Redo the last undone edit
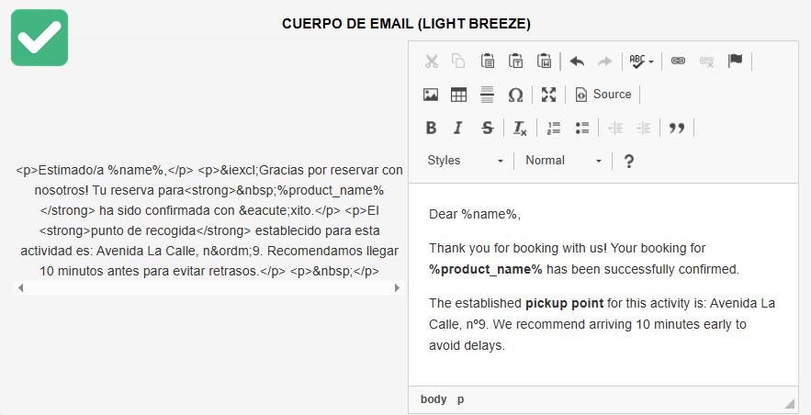This screenshot has height=415, width=811. pos(604,61)
